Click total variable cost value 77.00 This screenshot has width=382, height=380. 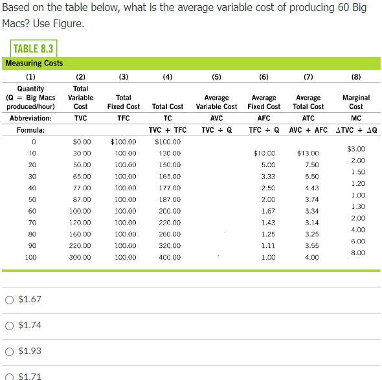82,188
